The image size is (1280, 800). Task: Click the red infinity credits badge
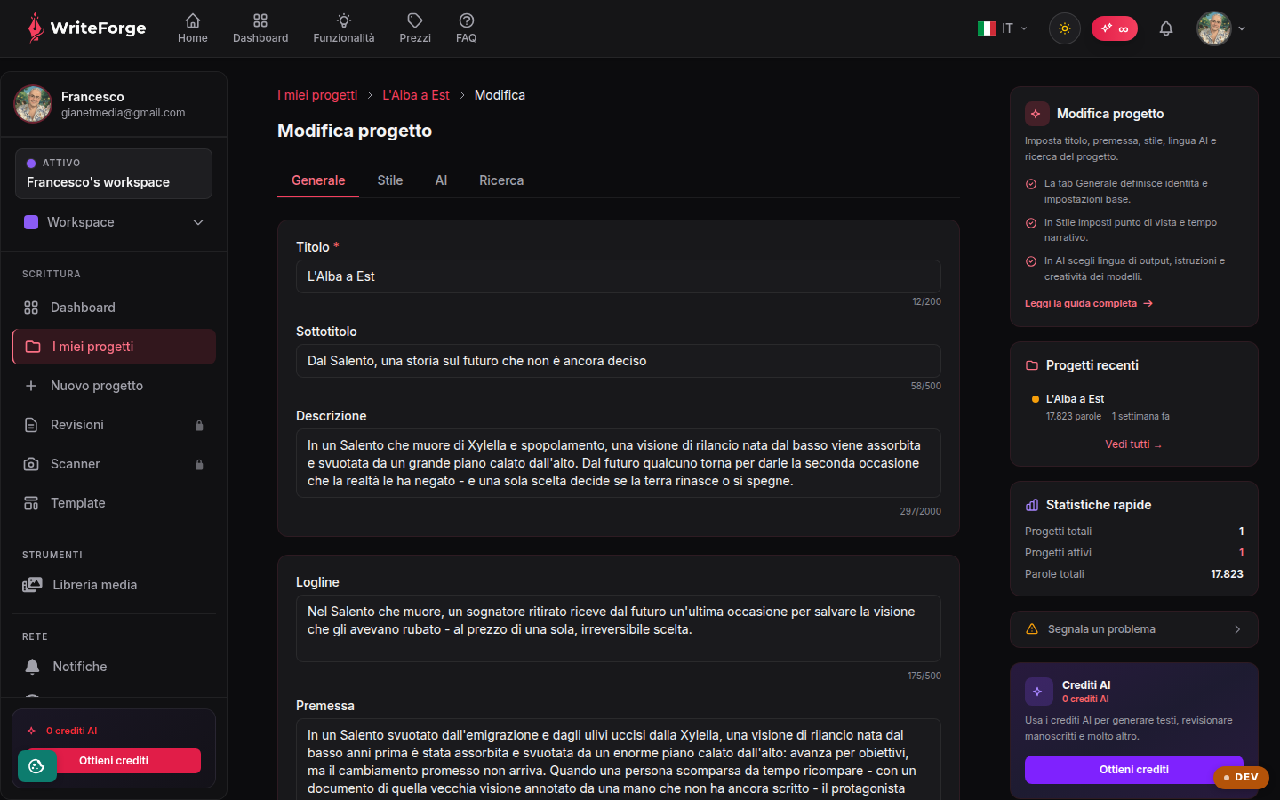click(1115, 28)
